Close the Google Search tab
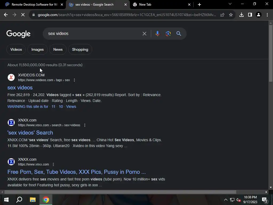Image resolution: width=273 pixels, height=205 pixels. point(126,5)
